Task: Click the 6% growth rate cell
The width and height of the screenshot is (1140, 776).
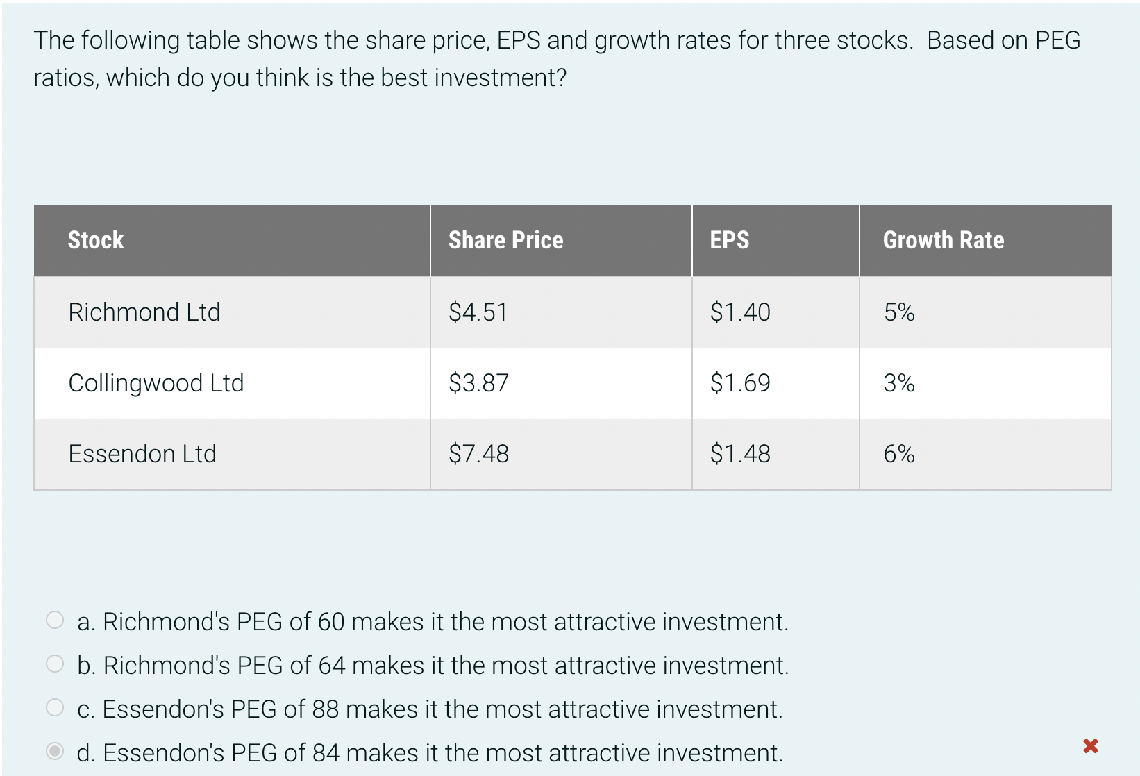Action: pos(898,453)
